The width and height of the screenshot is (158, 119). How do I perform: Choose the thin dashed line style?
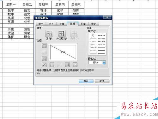[x=93, y=50]
